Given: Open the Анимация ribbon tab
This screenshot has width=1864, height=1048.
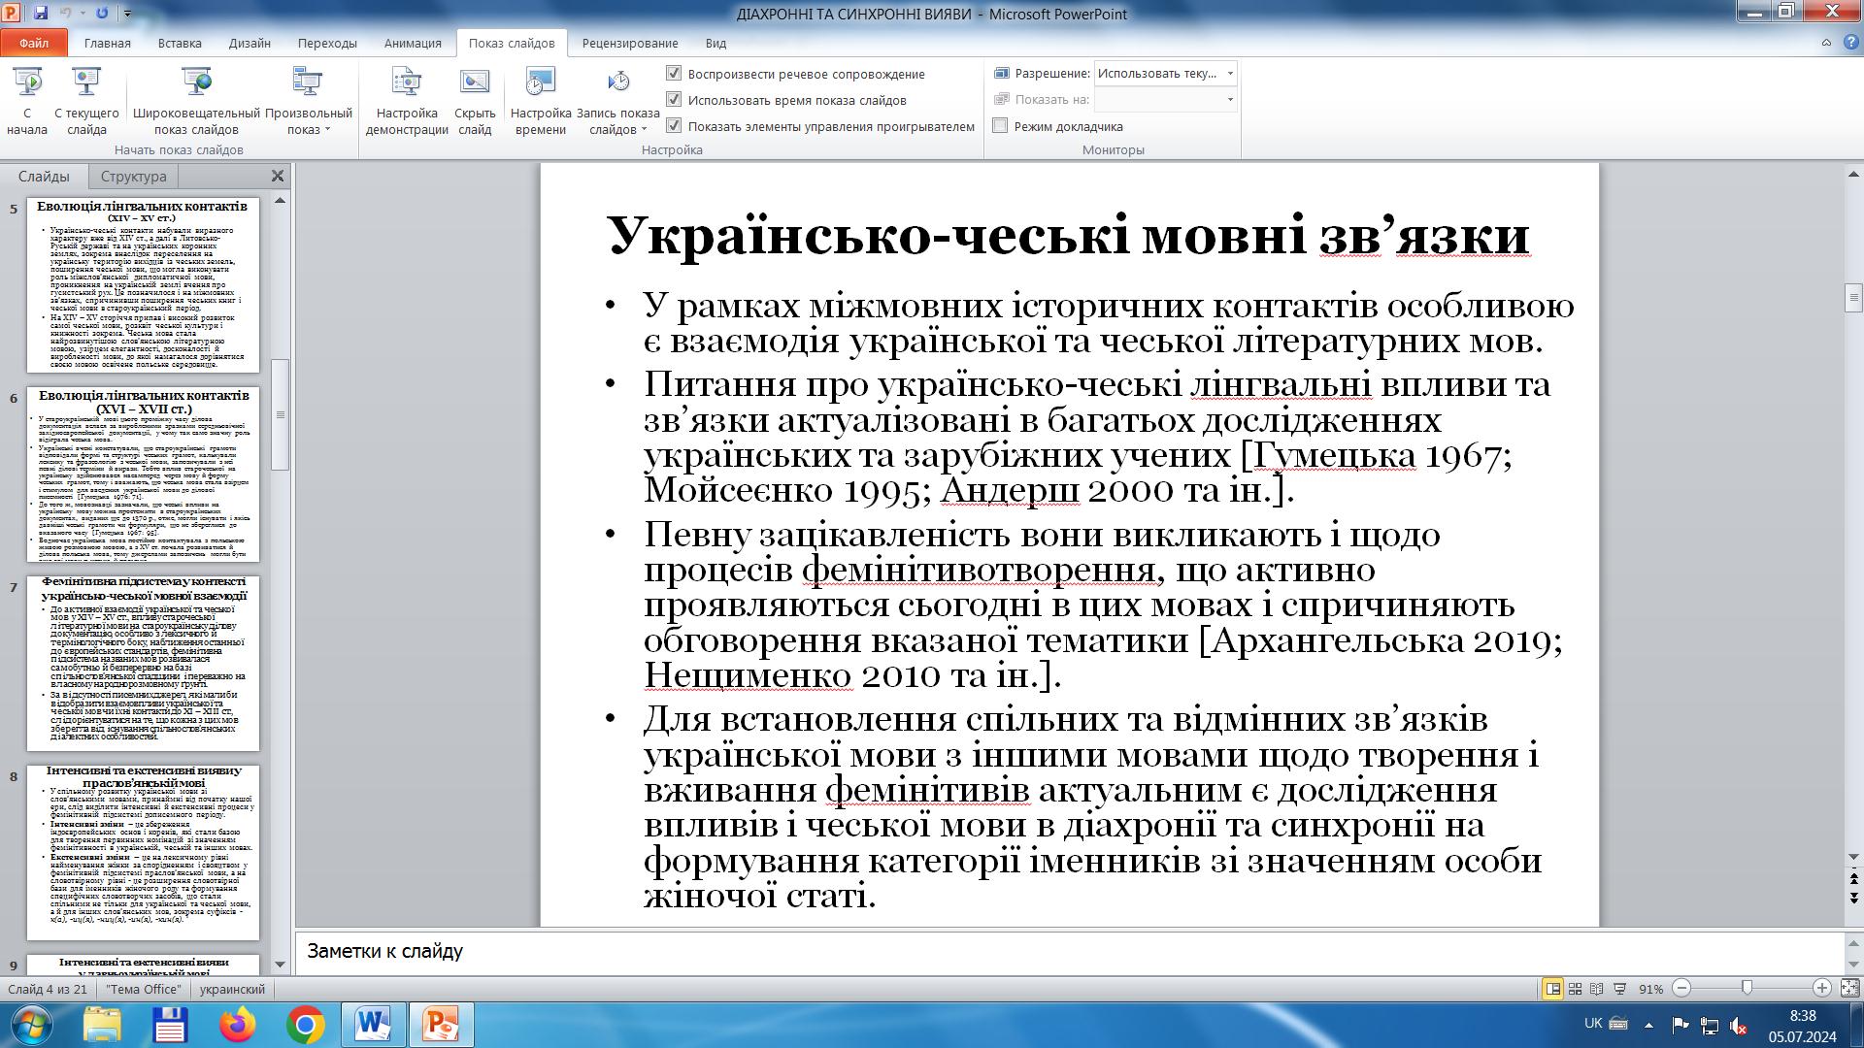Looking at the screenshot, I should [x=412, y=43].
